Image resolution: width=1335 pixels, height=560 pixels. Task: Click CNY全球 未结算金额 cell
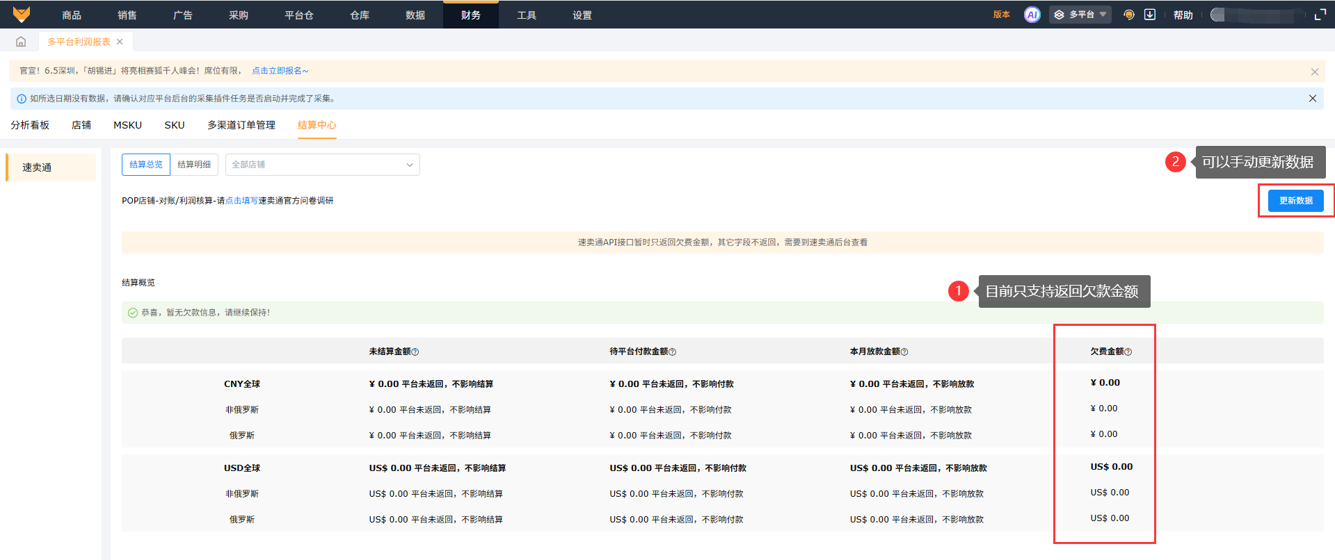click(x=431, y=384)
